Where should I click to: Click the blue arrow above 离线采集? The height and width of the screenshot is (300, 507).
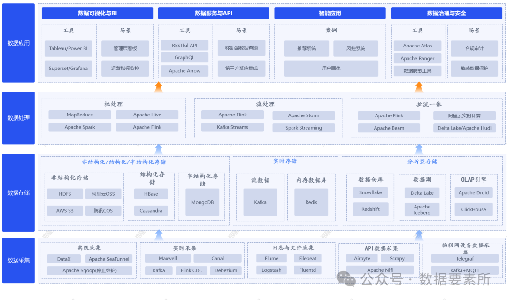[x=158, y=234]
